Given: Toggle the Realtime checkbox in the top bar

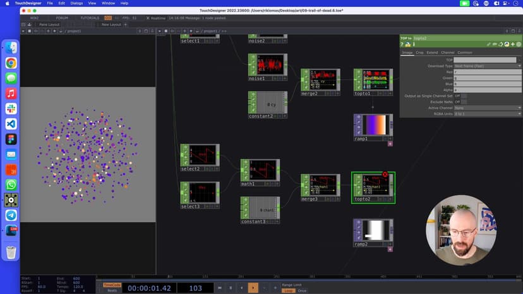Looking at the screenshot, I should coord(148,18).
